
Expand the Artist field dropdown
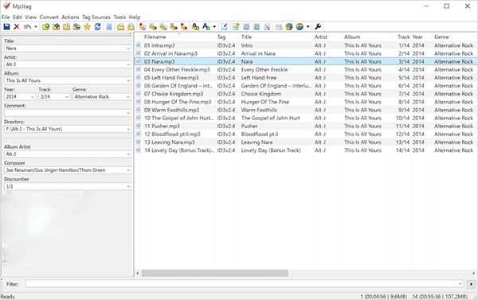(x=128, y=64)
